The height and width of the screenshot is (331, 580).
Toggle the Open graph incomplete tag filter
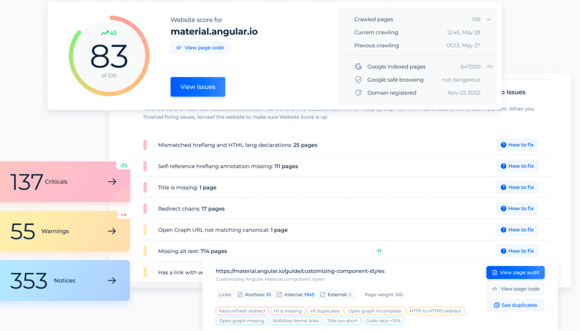(x=374, y=311)
